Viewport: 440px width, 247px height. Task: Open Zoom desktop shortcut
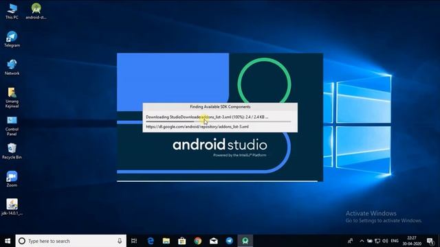pyautogui.click(x=12, y=179)
